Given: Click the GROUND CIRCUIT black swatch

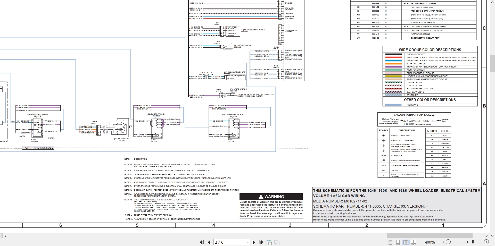Looking at the screenshot, I should coord(393,54).
